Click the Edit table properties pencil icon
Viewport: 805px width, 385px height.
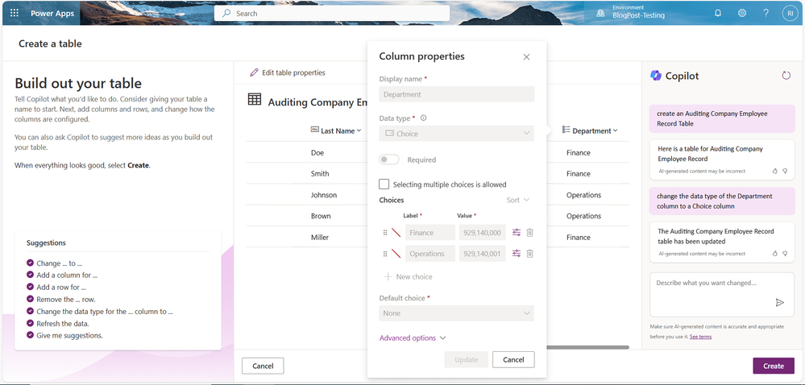point(254,72)
